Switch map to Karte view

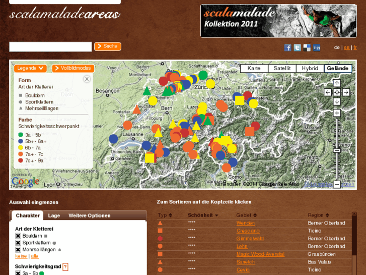[254, 68]
